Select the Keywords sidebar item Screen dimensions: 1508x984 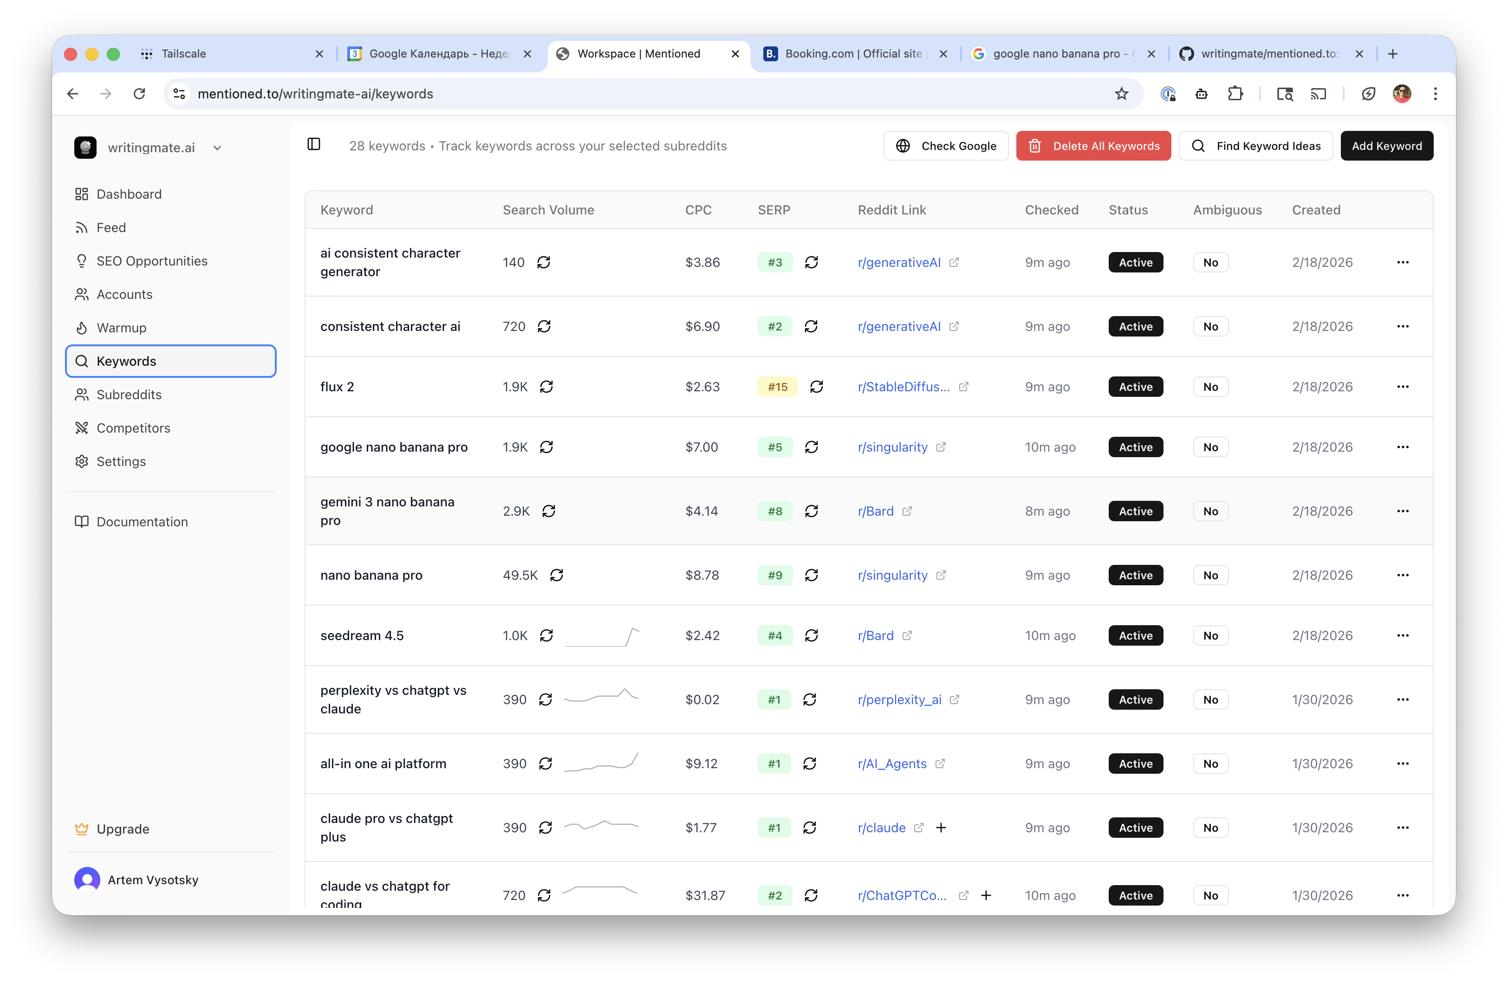pos(170,361)
